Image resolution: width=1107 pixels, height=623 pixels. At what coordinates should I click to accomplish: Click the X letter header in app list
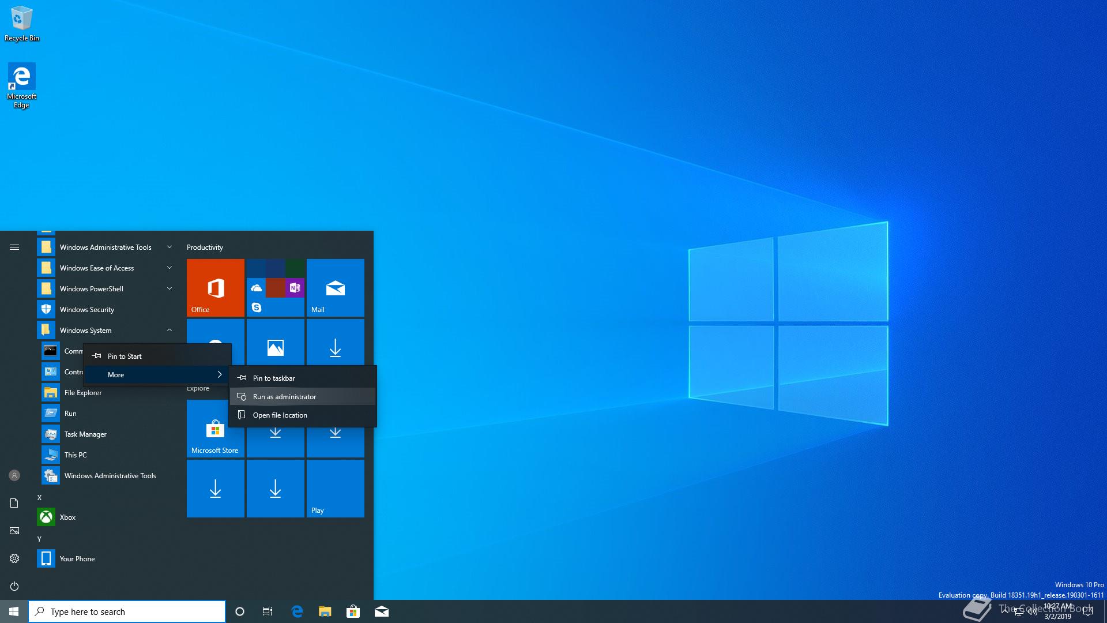(39, 497)
